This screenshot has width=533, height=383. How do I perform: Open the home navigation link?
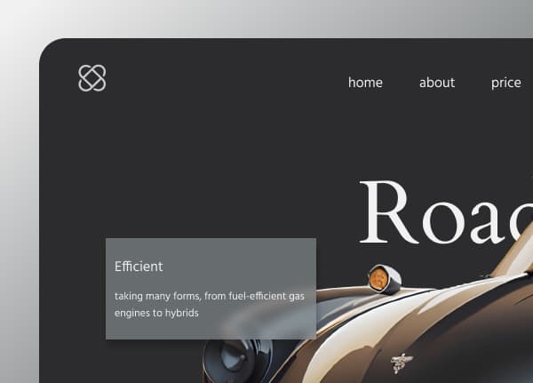coord(365,83)
